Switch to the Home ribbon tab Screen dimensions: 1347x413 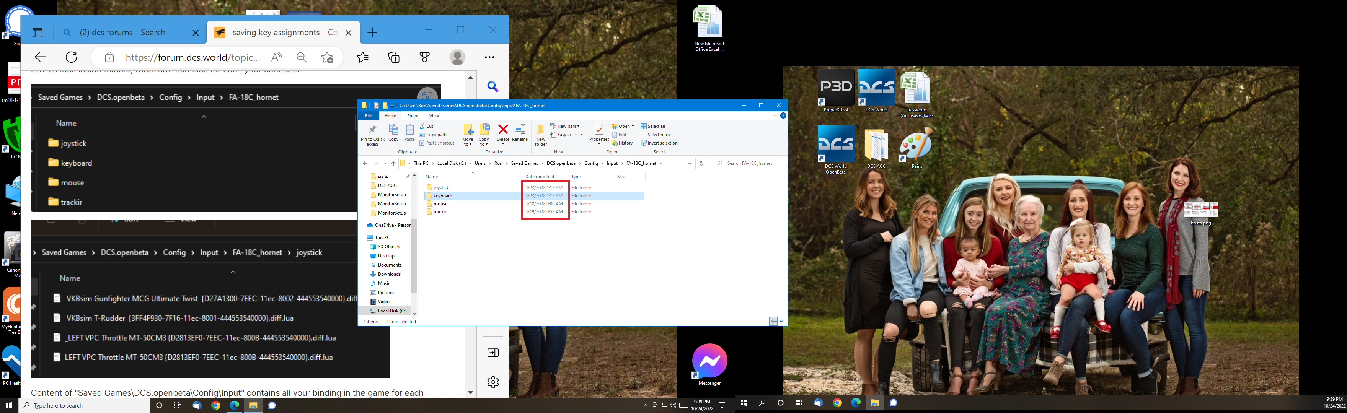tap(390, 115)
